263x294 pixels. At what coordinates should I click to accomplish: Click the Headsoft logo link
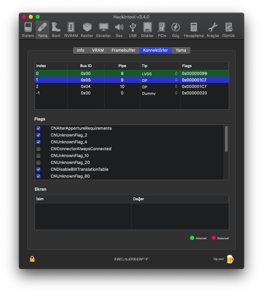click(131, 259)
